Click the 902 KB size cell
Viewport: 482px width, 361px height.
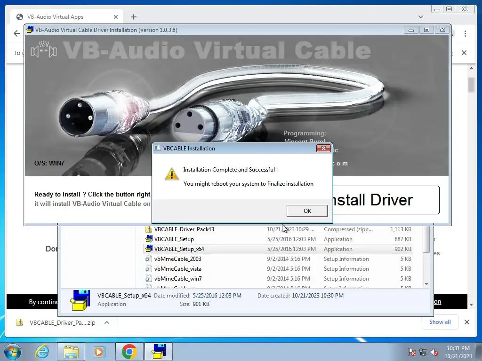tap(403, 249)
